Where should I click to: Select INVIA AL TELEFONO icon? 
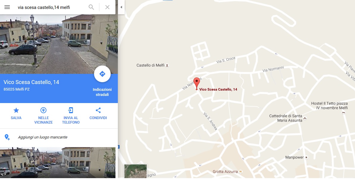[71, 116]
